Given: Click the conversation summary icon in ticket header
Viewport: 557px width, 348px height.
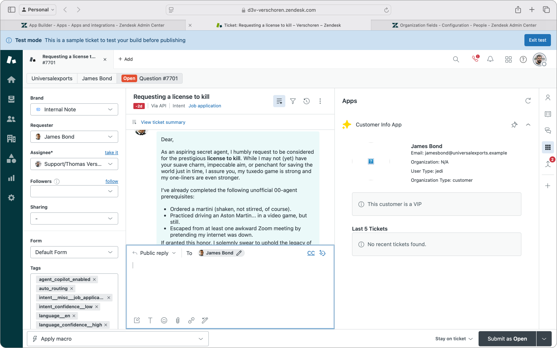Looking at the screenshot, I should 279,101.
